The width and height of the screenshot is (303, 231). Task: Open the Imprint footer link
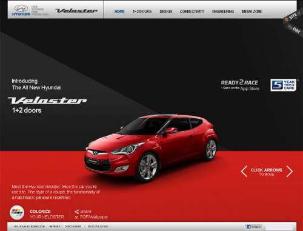coord(55,227)
